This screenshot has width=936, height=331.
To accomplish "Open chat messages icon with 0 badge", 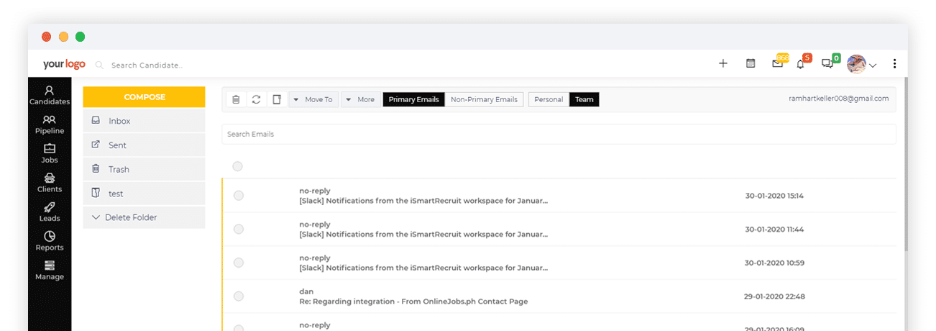I will pyautogui.click(x=830, y=63).
